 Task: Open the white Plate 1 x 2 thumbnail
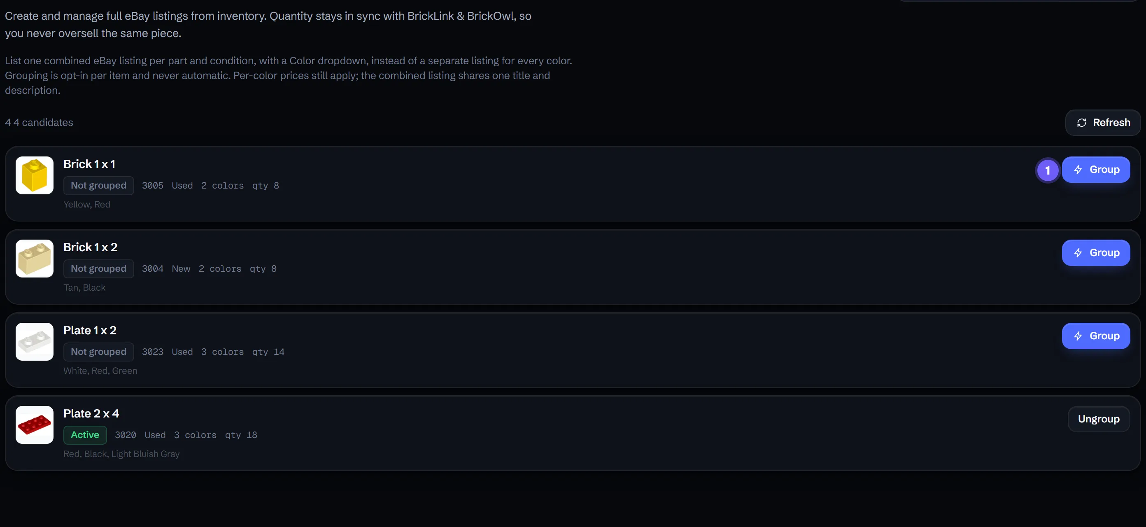(34, 342)
